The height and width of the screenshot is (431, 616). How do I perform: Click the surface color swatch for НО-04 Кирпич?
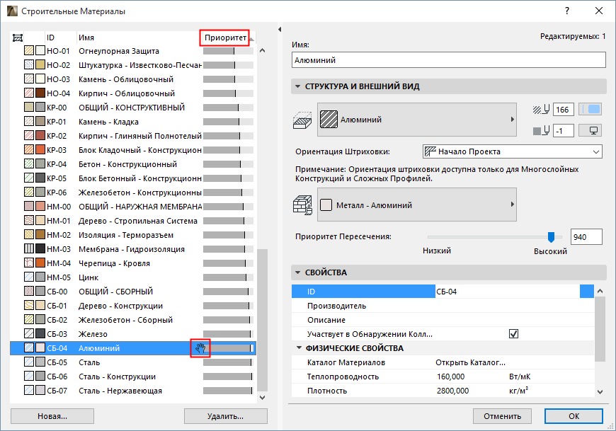40,93
